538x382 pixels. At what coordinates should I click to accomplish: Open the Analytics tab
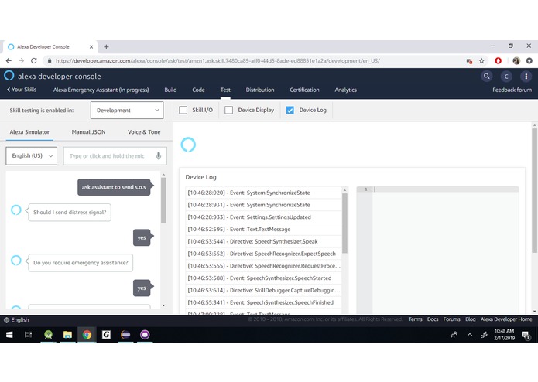coord(345,90)
